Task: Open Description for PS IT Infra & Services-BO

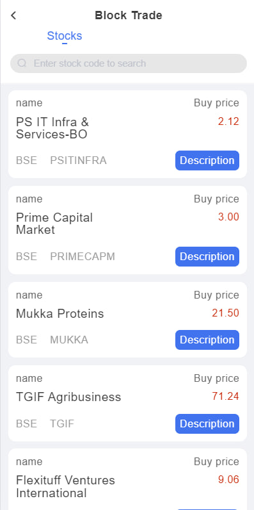Action: (207, 160)
